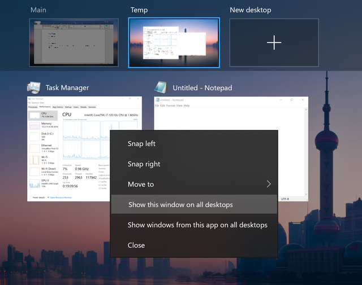
Task: Click the Task Manager window title label
Action: point(67,87)
